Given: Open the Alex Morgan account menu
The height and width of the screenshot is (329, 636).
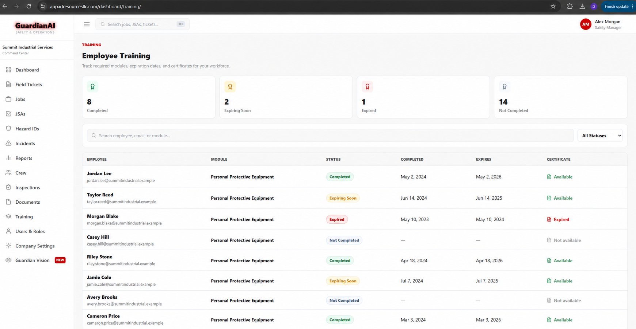Looking at the screenshot, I should (x=601, y=24).
